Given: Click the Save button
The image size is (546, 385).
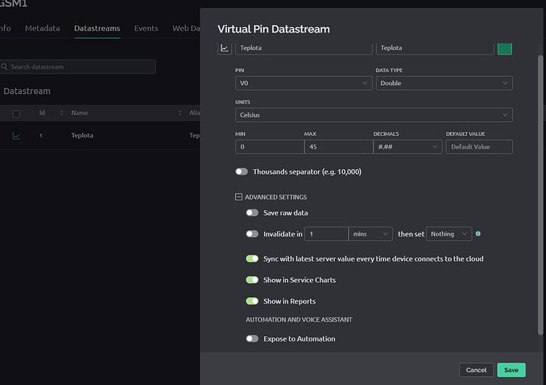Looking at the screenshot, I should (x=511, y=370).
